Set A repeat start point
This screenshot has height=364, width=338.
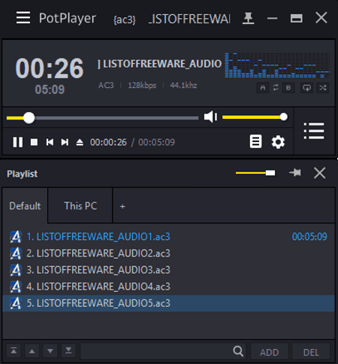(x=263, y=88)
